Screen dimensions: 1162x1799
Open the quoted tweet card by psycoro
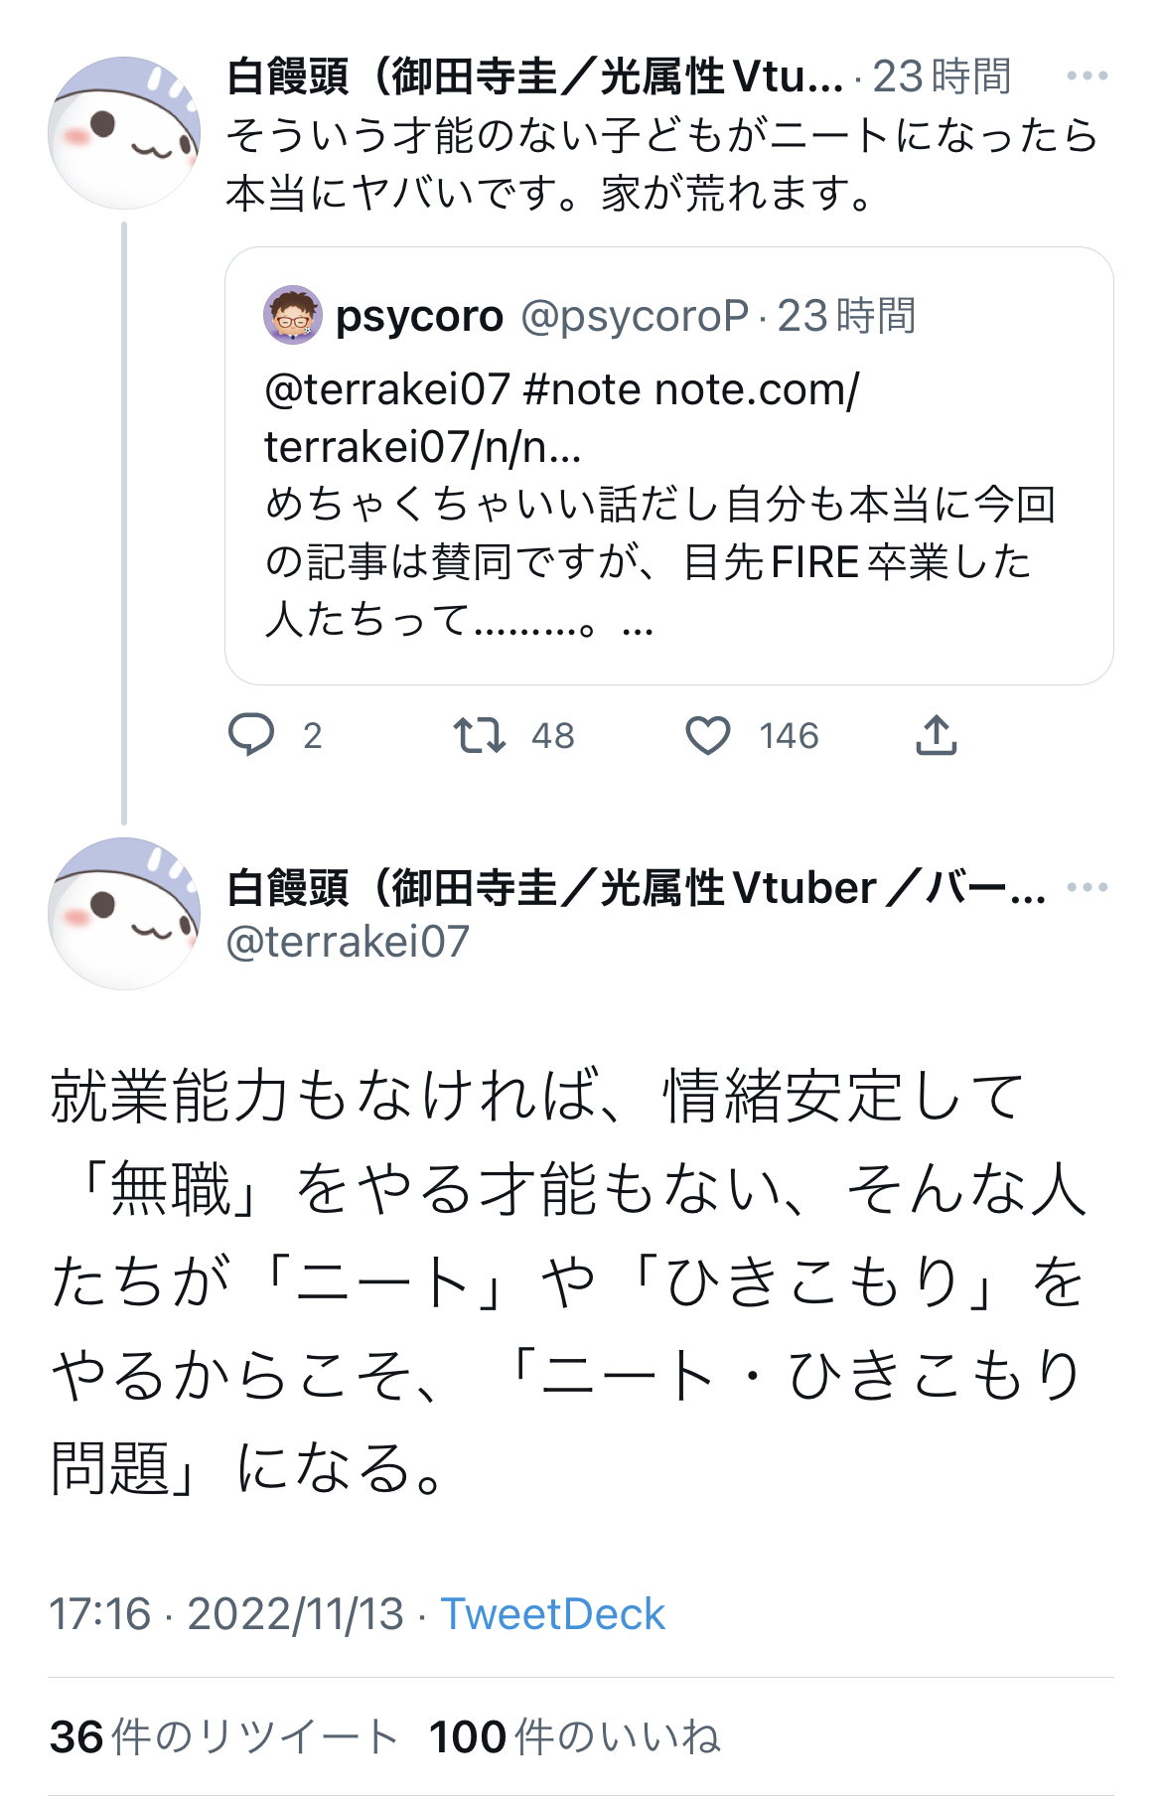pos(668,466)
